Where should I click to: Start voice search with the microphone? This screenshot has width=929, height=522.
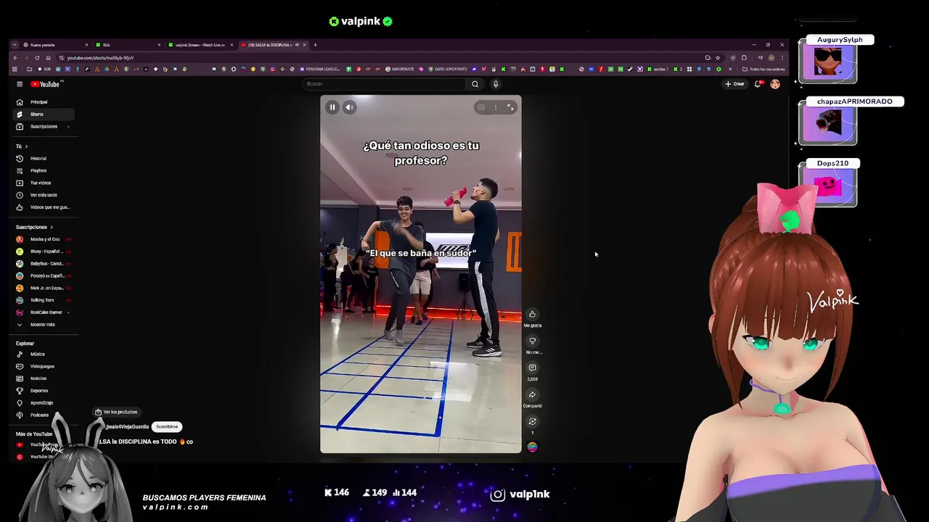pyautogui.click(x=496, y=84)
